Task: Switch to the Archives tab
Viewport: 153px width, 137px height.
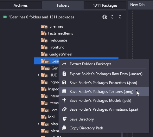Action: coord(21,5)
